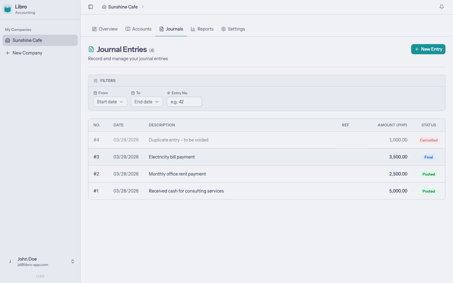Image resolution: width=453 pixels, height=283 pixels.
Task: Open the End date dropdown
Action: (x=147, y=102)
